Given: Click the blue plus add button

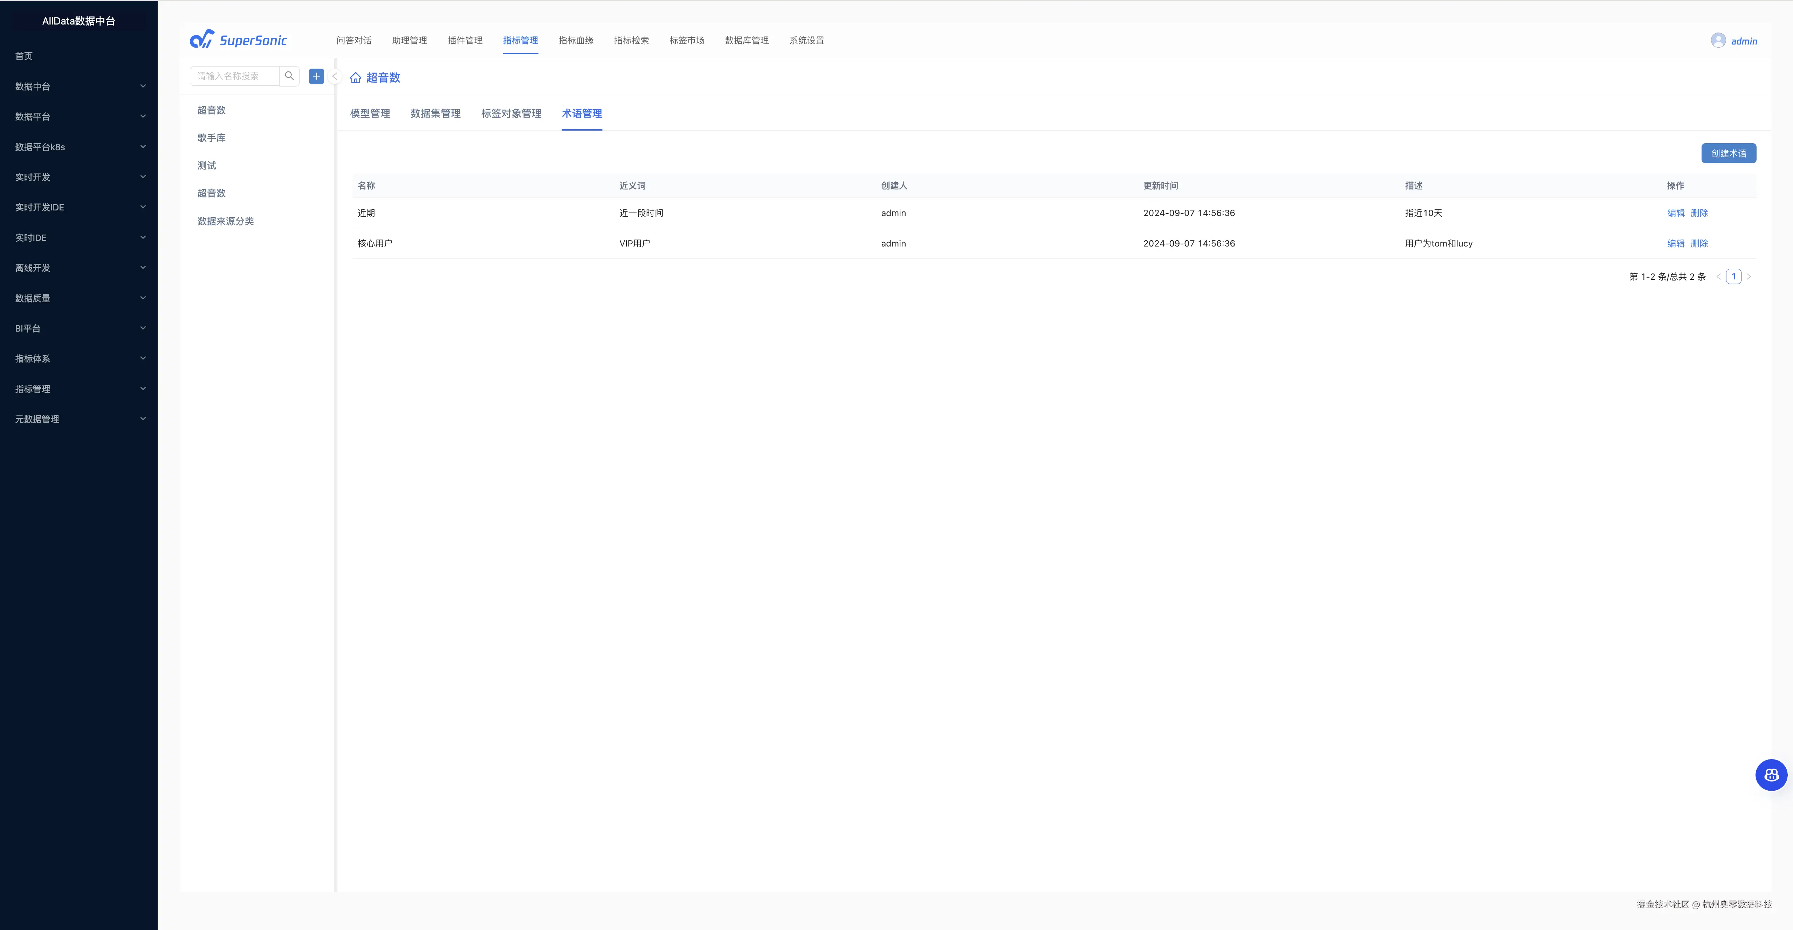Looking at the screenshot, I should 316,76.
